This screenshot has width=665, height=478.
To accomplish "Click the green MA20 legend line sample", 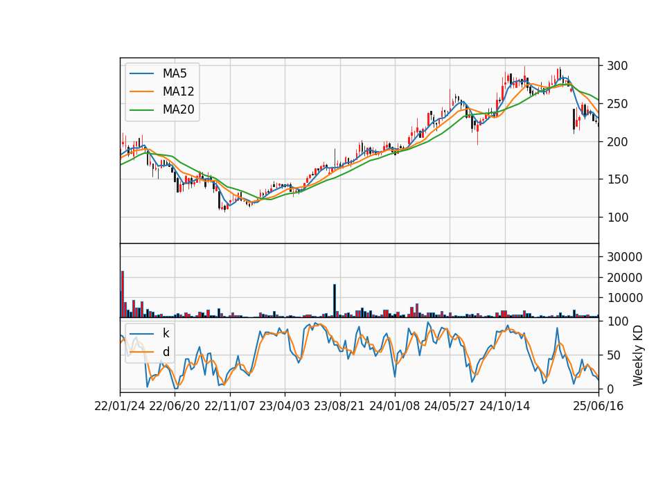I will [141, 110].
